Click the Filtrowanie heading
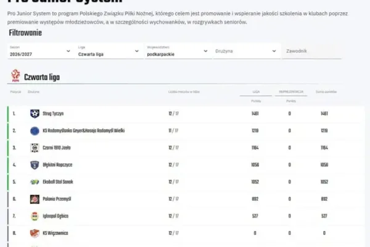This screenshot has width=370, height=247. [x=25, y=33]
